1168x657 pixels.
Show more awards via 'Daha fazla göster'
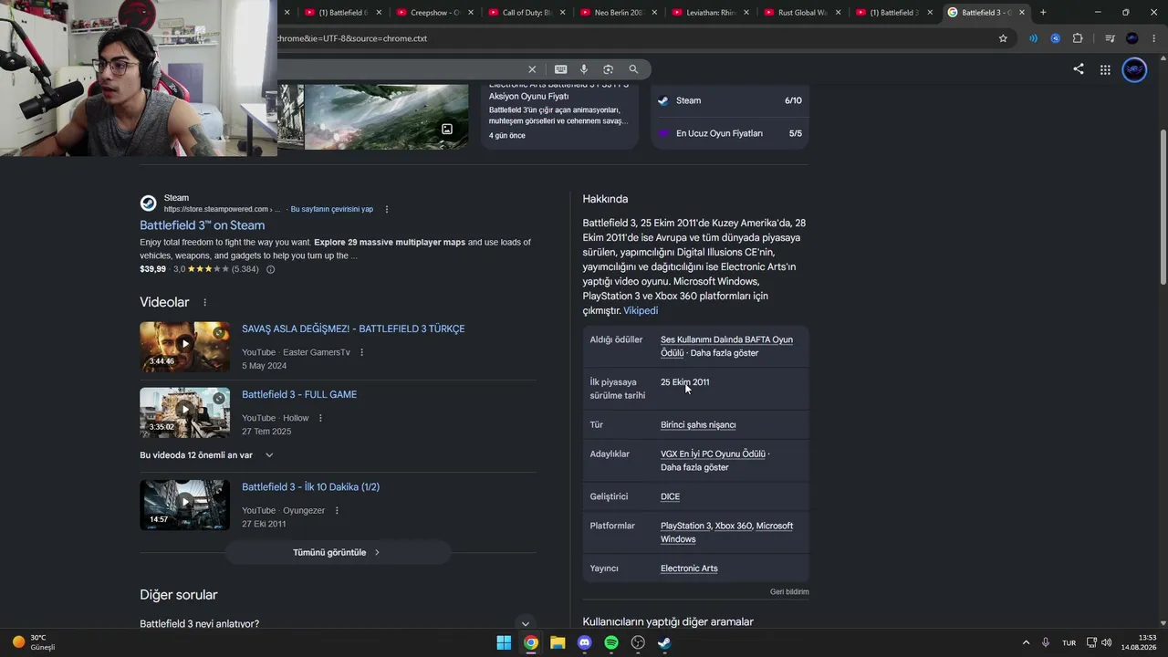(x=725, y=353)
